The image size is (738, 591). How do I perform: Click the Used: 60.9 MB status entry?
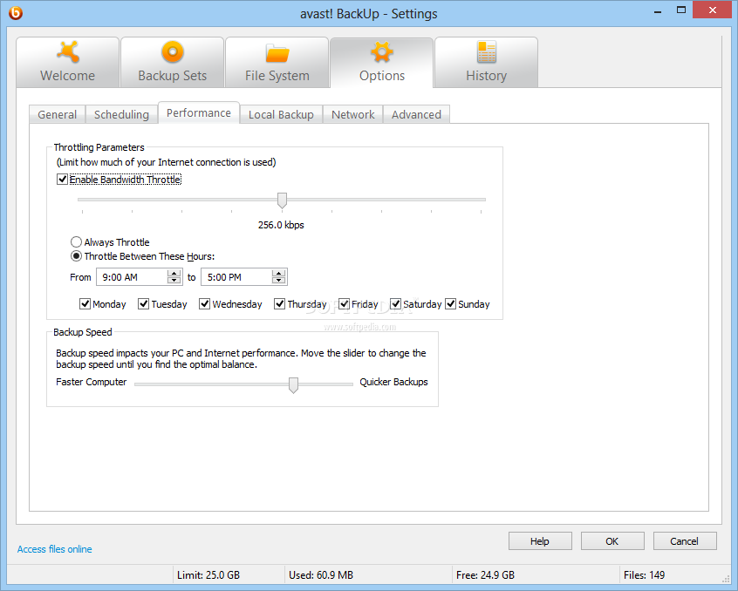point(321,575)
